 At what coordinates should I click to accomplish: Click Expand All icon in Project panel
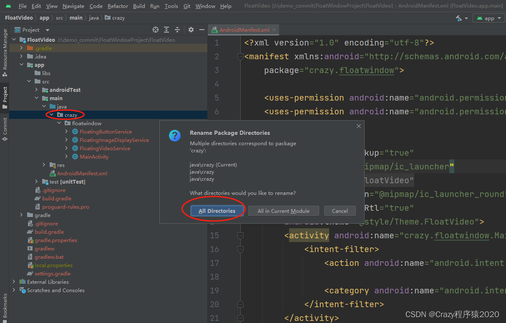coord(166,30)
